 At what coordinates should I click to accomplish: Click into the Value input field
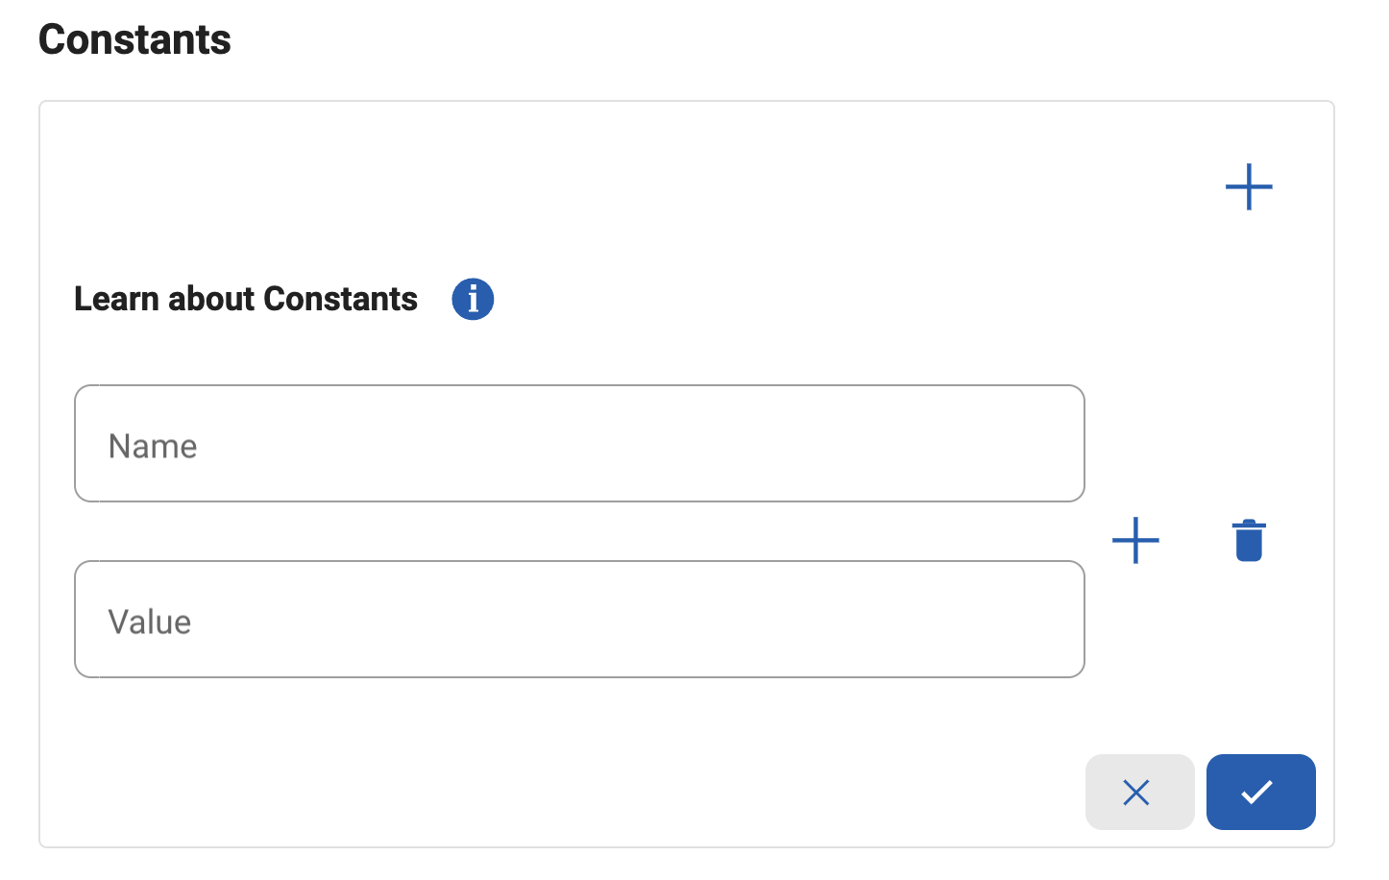point(579,620)
